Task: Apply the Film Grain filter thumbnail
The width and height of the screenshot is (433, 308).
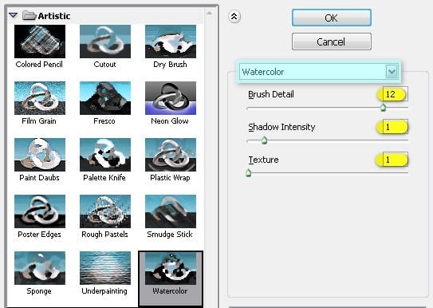Action: (x=40, y=98)
